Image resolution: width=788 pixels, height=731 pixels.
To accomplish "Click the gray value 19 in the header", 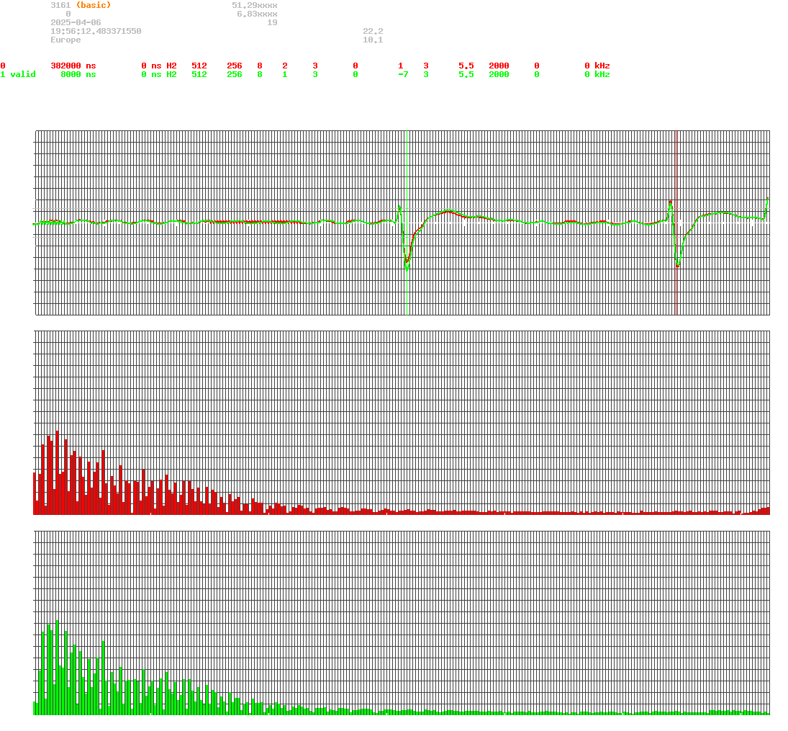I will (273, 22).
